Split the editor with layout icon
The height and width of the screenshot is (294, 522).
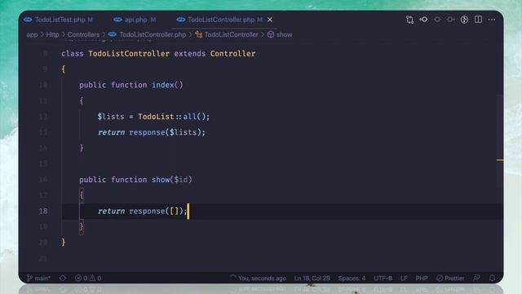click(479, 20)
